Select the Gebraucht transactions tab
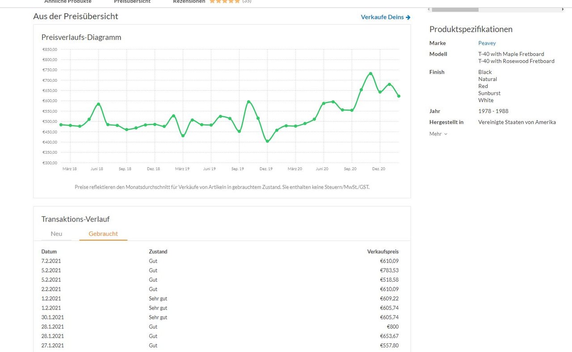This screenshot has width=572, height=352. pyautogui.click(x=103, y=234)
